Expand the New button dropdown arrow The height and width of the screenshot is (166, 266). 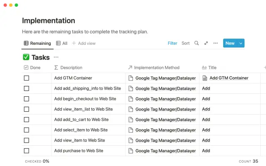pos(241,43)
